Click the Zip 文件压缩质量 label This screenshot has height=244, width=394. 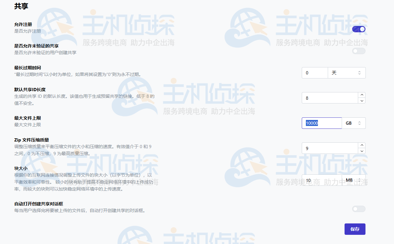pos(31,140)
